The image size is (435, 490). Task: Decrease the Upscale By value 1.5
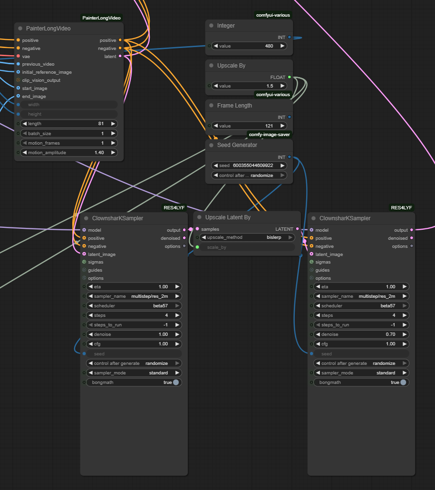[x=216, y=86]
